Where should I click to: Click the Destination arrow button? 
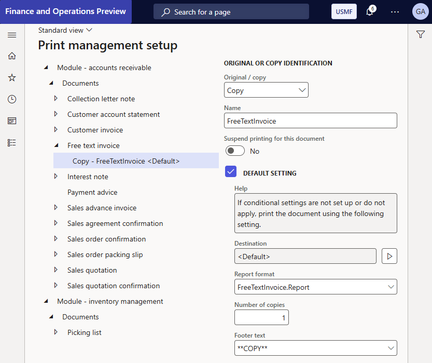coord(389,256)
